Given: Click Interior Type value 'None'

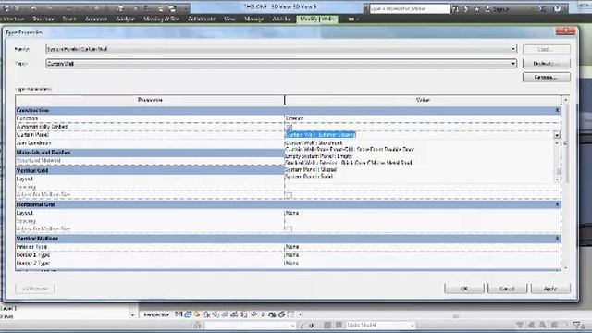Looking at the screenshot, I should (x=422, y=247).
